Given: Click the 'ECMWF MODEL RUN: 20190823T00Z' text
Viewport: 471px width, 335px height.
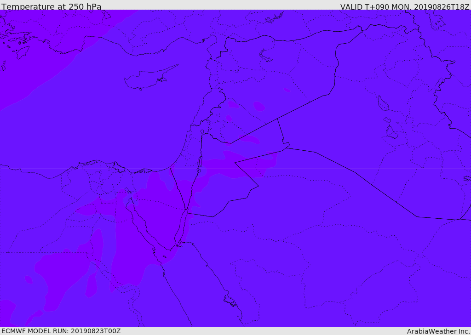Looking at the screenshot, I should click(x=61, y=331).
